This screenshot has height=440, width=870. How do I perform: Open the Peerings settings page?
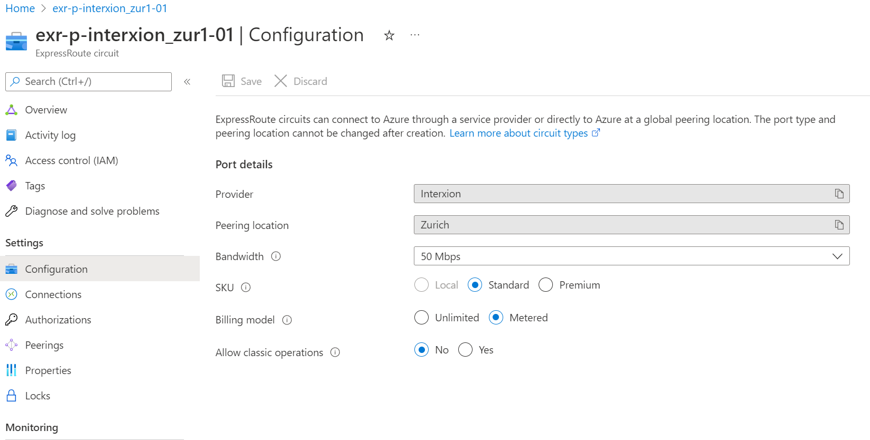coord(44,345)
